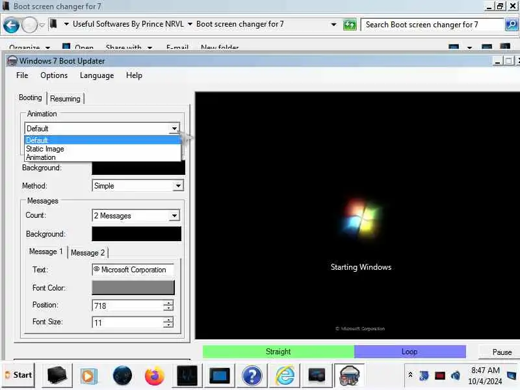520x390 pixels.
Task: Click the volume speaker tray icon
Action: point(456,376)
